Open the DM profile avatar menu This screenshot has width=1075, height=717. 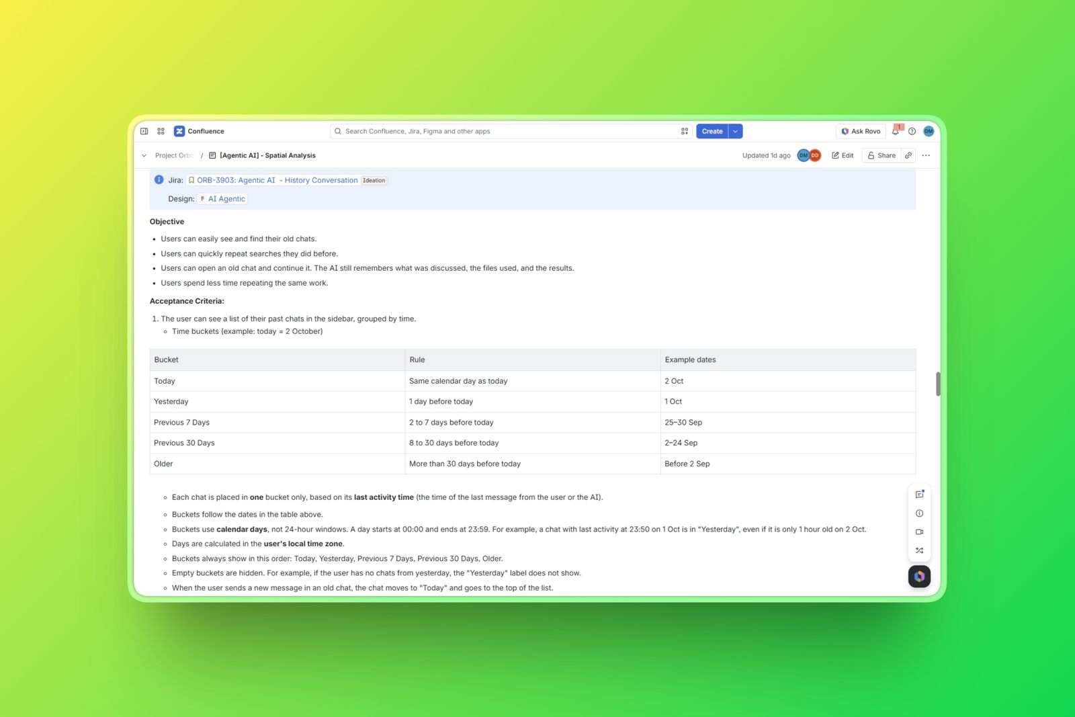coord(929,131)
